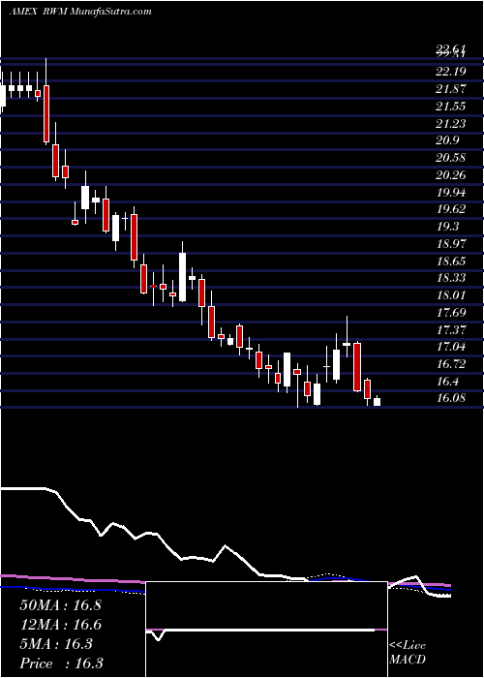Click the 19.3 price axis label
Viewport: 484px width, 678px height.
tap(447, 227)
